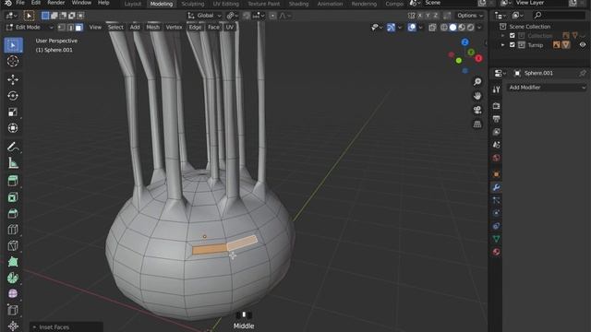Select the Extrude Region tool

(x=13, y=181)
